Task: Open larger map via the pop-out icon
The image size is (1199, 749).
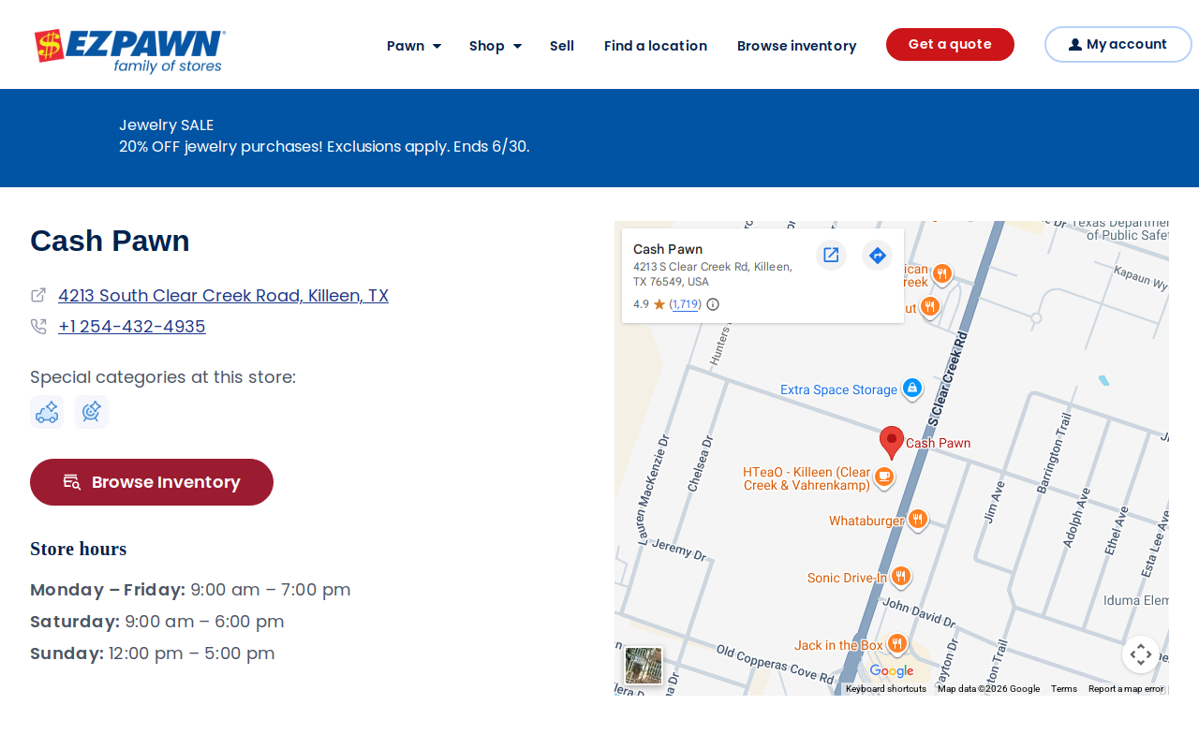Action: [x=831, y=255]
